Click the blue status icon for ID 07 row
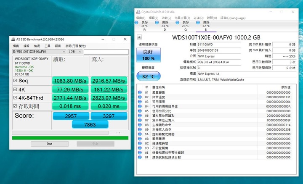The height and width of the screenshot is (184, 303). [140, 120]
